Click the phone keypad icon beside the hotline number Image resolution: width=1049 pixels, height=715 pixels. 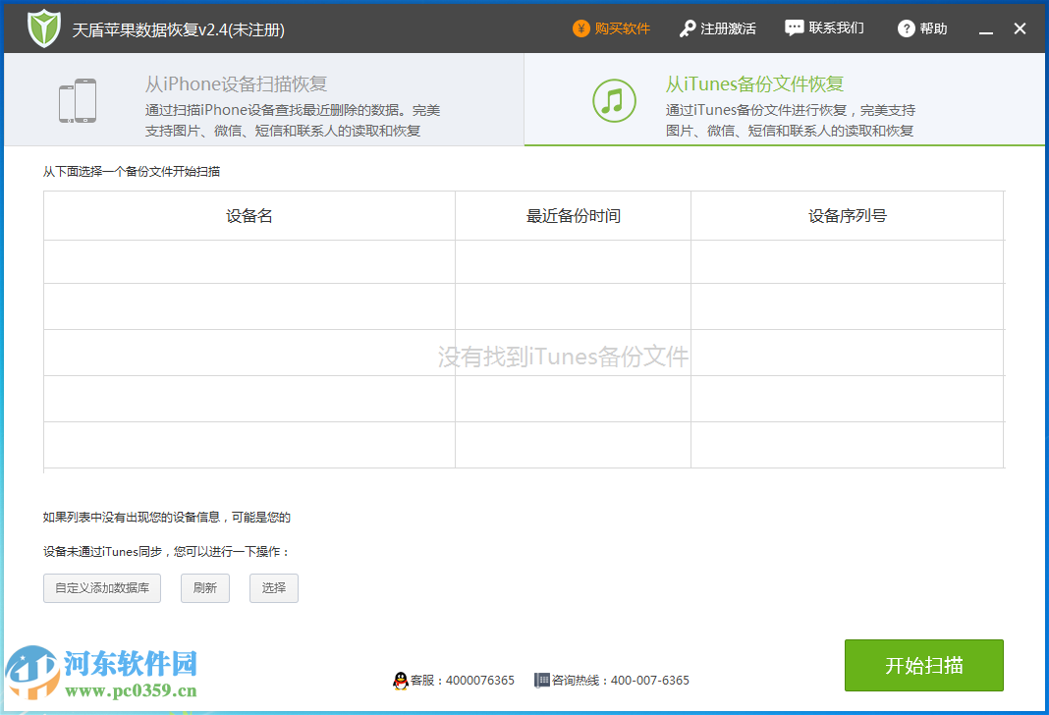click(x=542, y=680)
